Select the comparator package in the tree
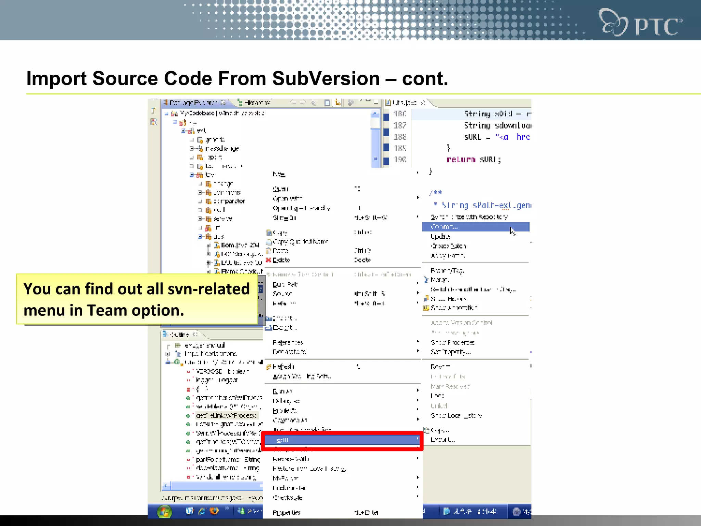The width and height of the screenshot is (701, 526). coord(229,201)
